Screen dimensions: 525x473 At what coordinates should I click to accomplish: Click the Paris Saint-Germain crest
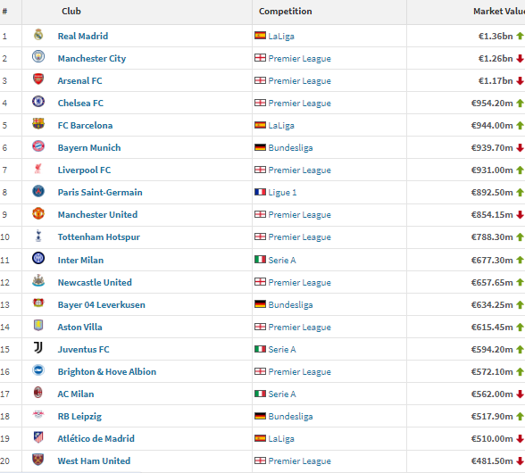click(38, 191)
